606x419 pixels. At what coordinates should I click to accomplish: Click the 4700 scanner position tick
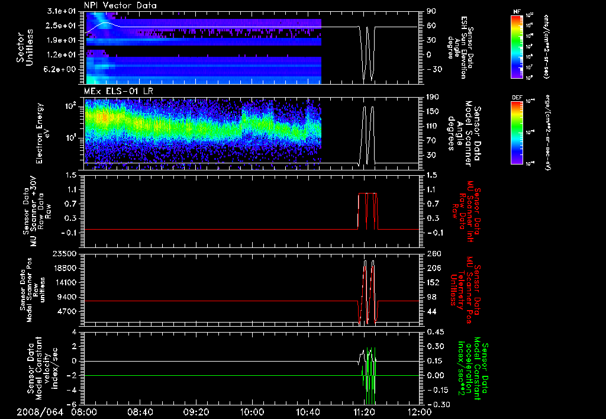click(x=67, y=311)
